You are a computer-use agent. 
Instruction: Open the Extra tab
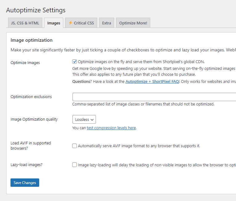[106, 23]
